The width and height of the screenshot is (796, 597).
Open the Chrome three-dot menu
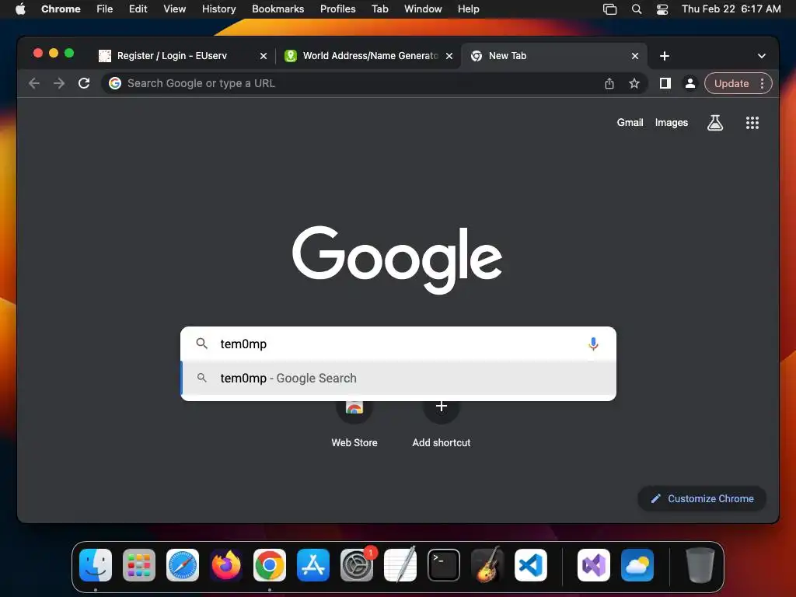762,83
